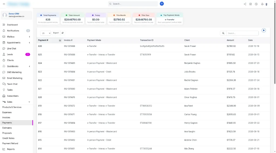276x153 pixels.
Task: Click the Leads count badge
Action: pyautogui.click(x=28, y=54)
